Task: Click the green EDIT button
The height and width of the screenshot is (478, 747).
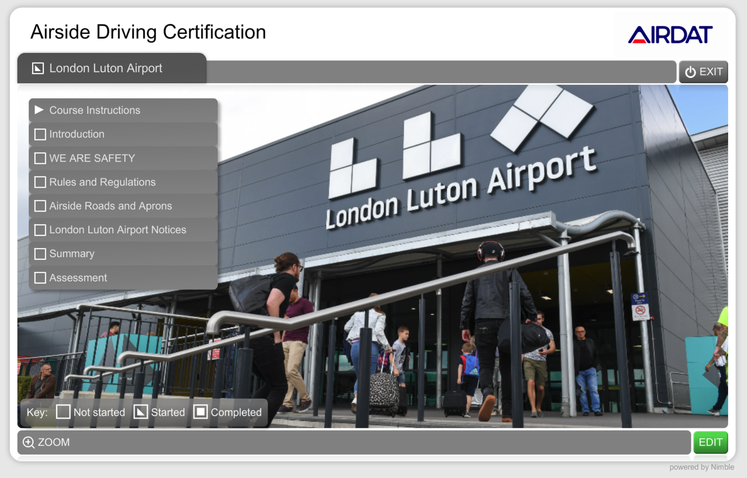Action: tap(711, 443)
